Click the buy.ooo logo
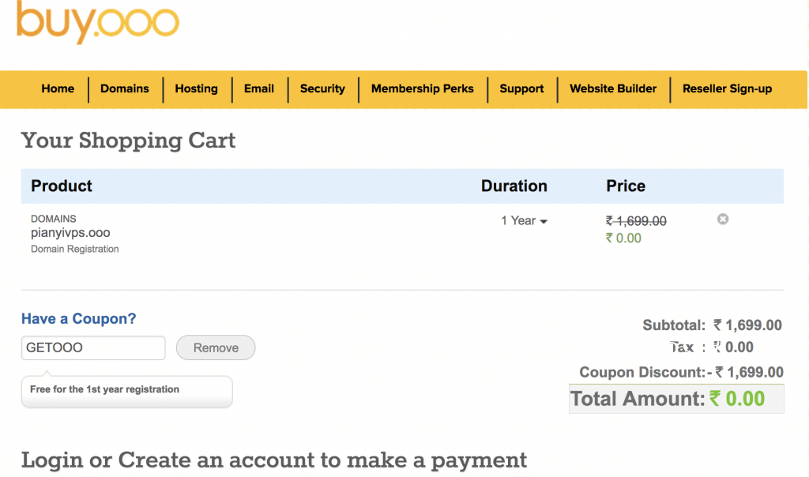The image size is (809, 477). coord(98,21)
